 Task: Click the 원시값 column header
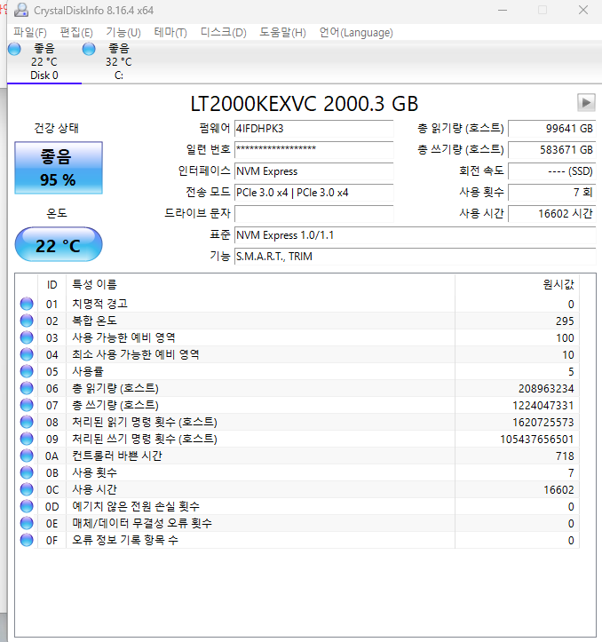click(x=518, y=284)
